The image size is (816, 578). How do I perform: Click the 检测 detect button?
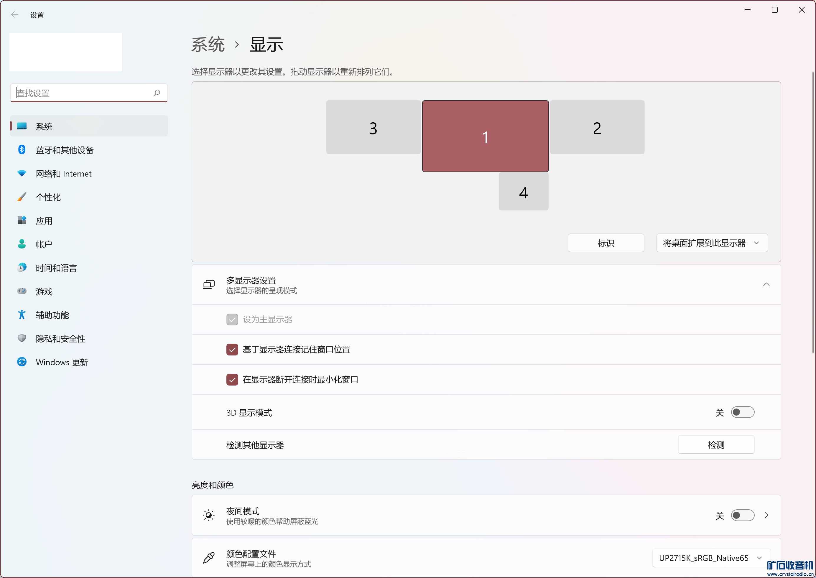coord(716,445)
